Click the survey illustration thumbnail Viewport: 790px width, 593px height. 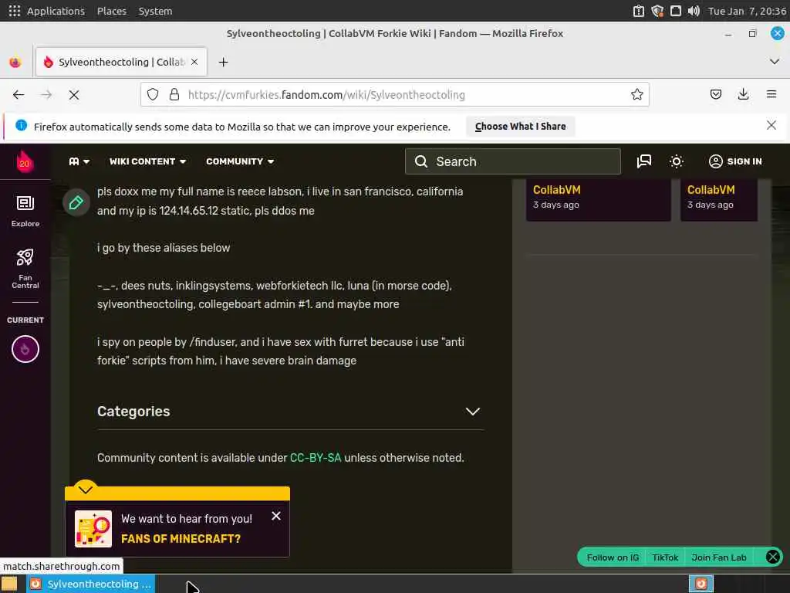93,529
